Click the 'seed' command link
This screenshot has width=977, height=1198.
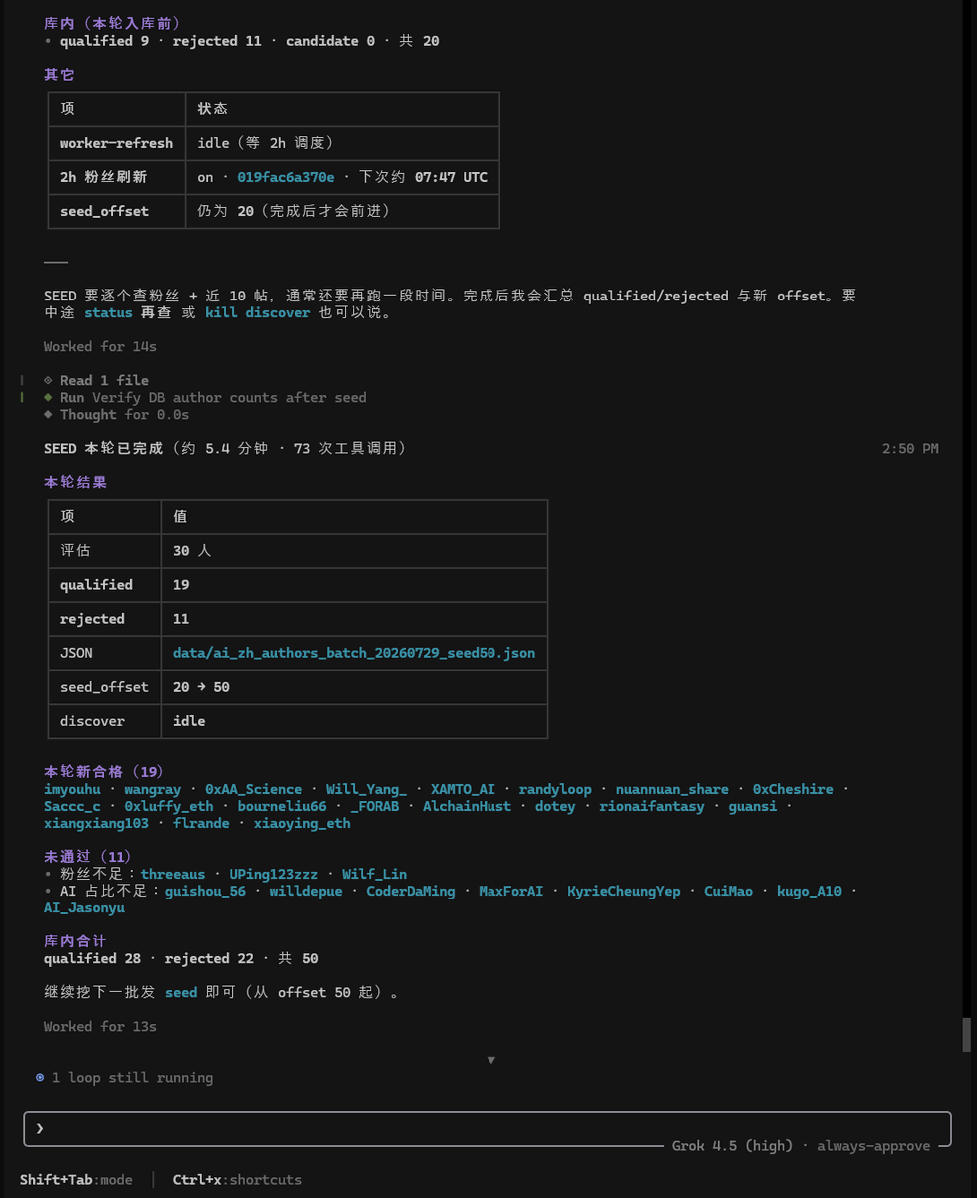[x=181, y=992]
